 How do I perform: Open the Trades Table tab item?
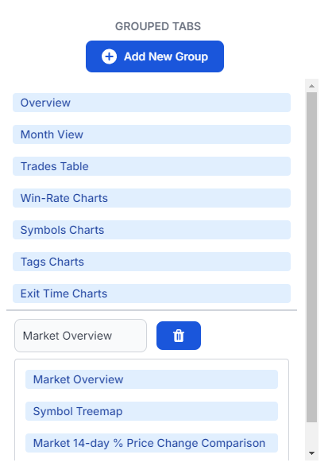[152, 166]
